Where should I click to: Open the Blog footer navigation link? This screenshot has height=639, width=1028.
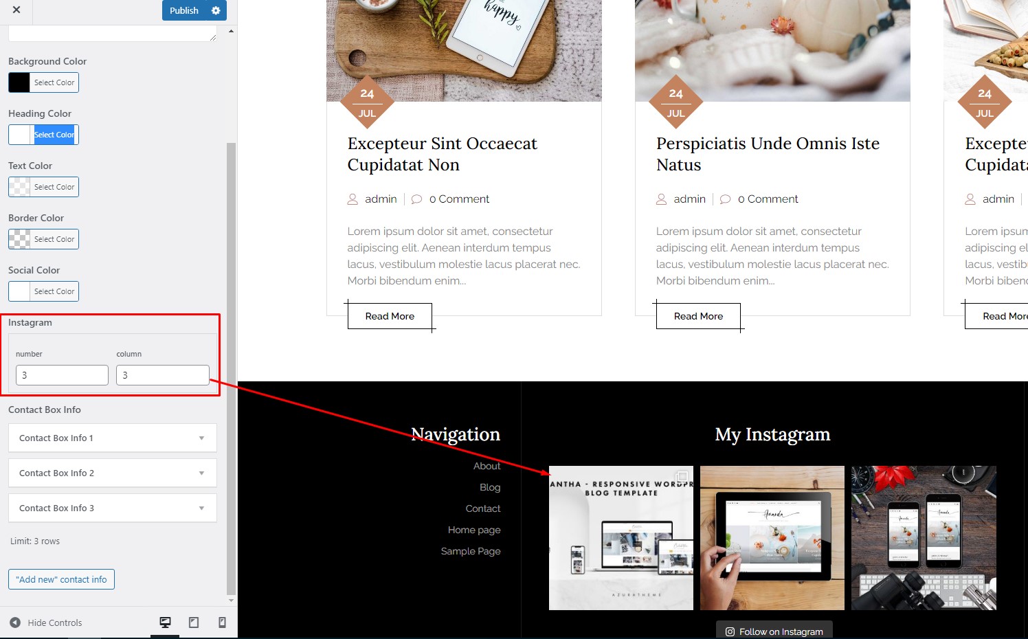pyautogui.click(x=490, y=487)
